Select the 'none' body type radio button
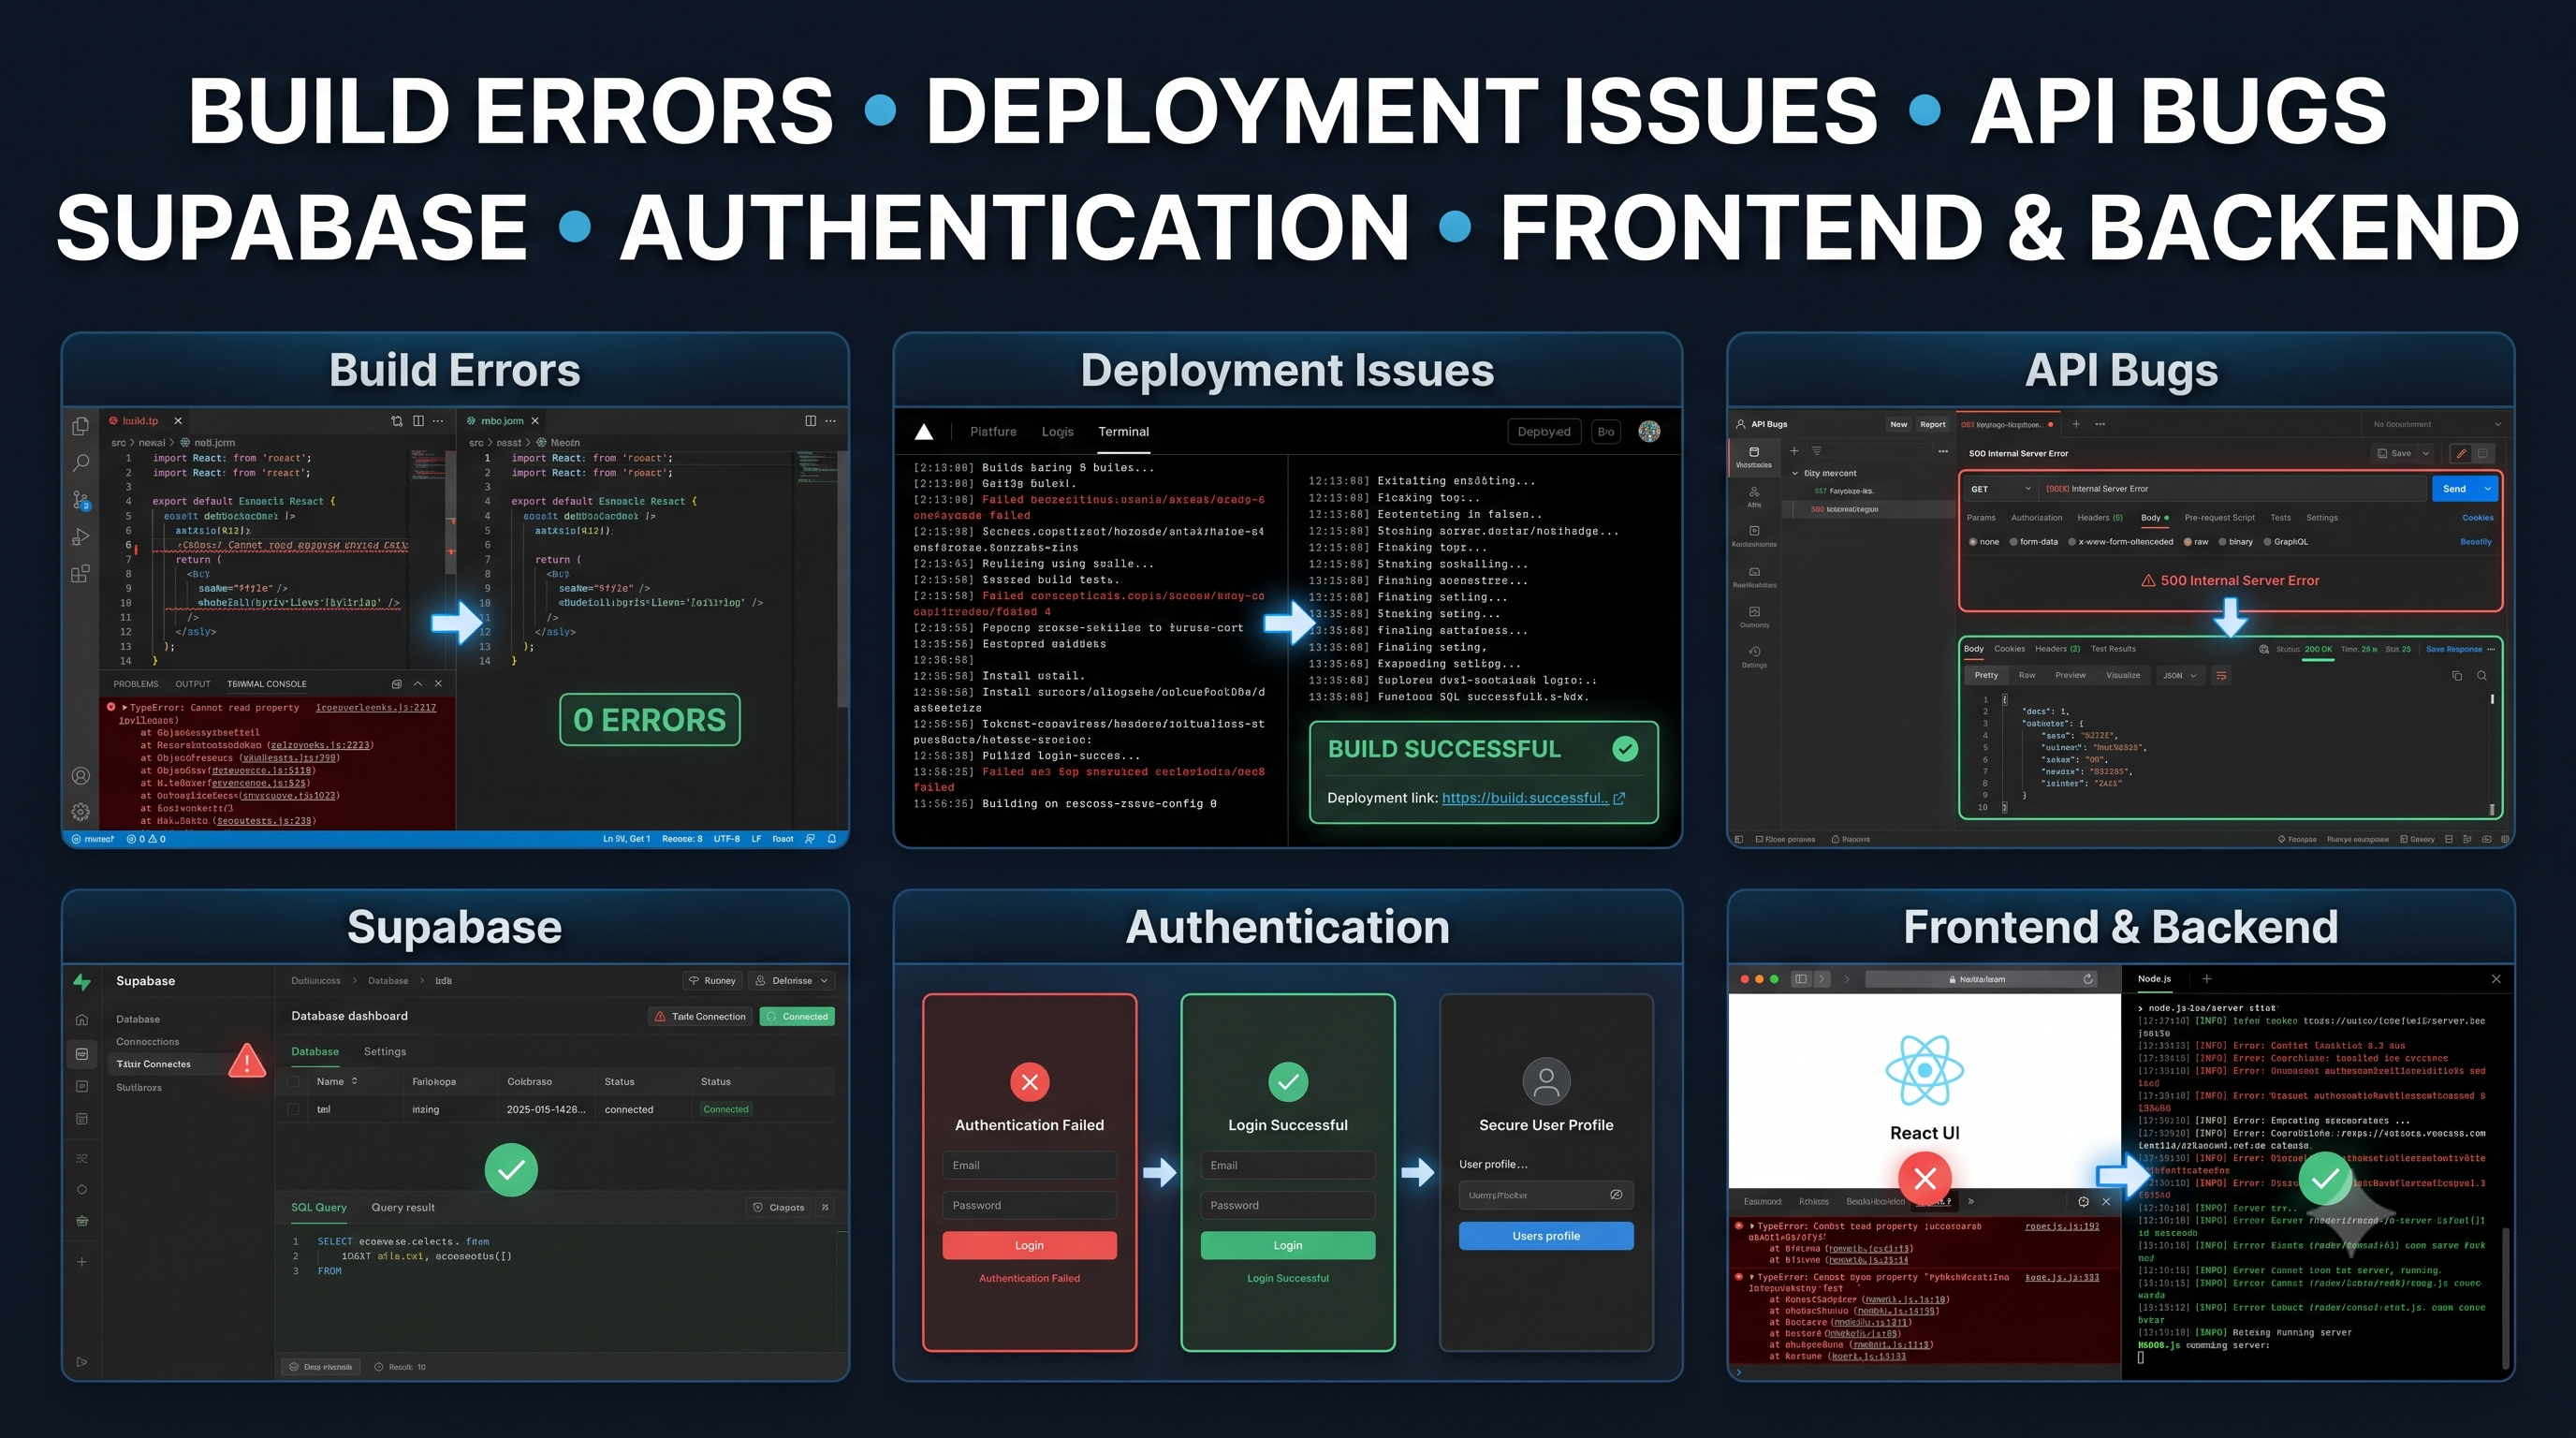The image size is (2576, 1438). pyautogui.click(x=1973, y=542)
